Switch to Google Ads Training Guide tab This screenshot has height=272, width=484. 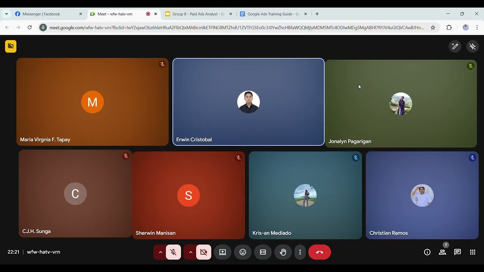273,14
